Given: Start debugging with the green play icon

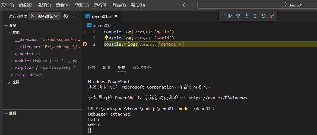Looking at the screenshot, I should [32, 16].
